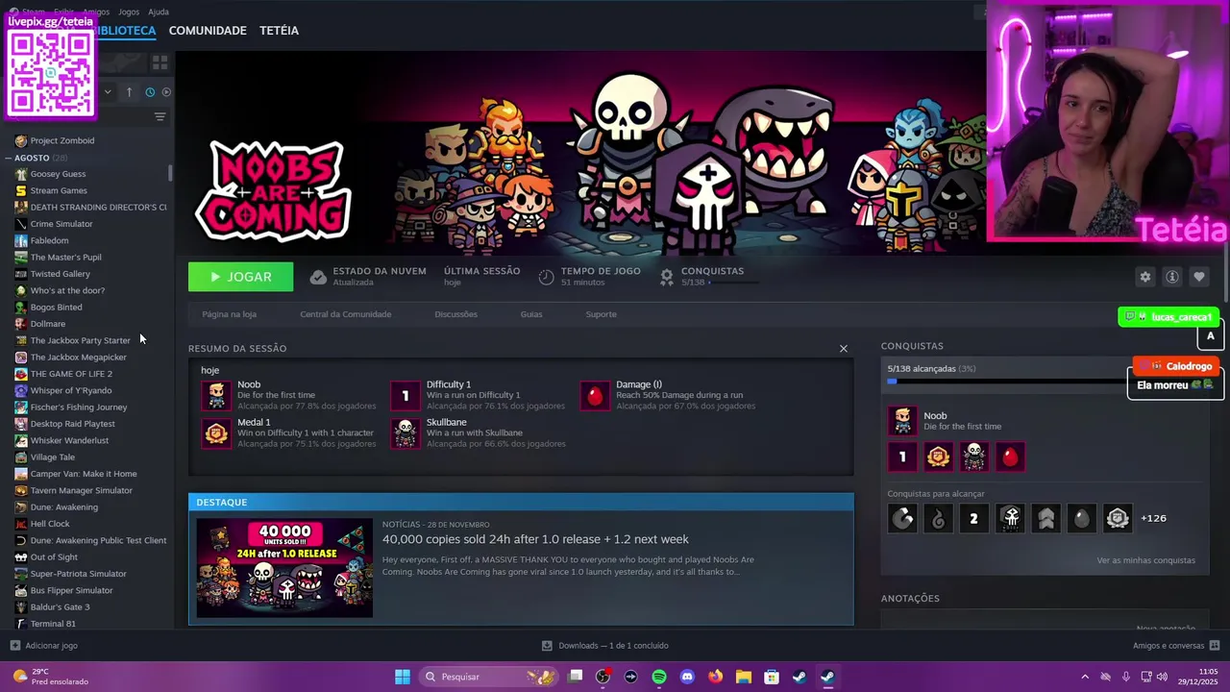Screen dimensions: 1230x692
Task: Open the Guias tab
Action: [x=531, y=314]
